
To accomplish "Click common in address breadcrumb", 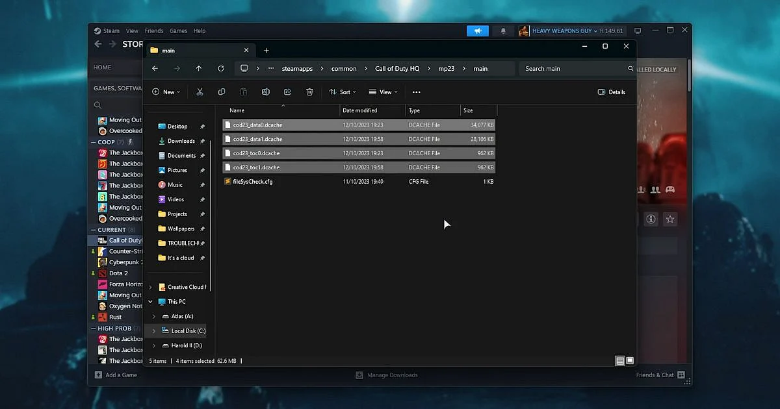I will click(344, 68).
